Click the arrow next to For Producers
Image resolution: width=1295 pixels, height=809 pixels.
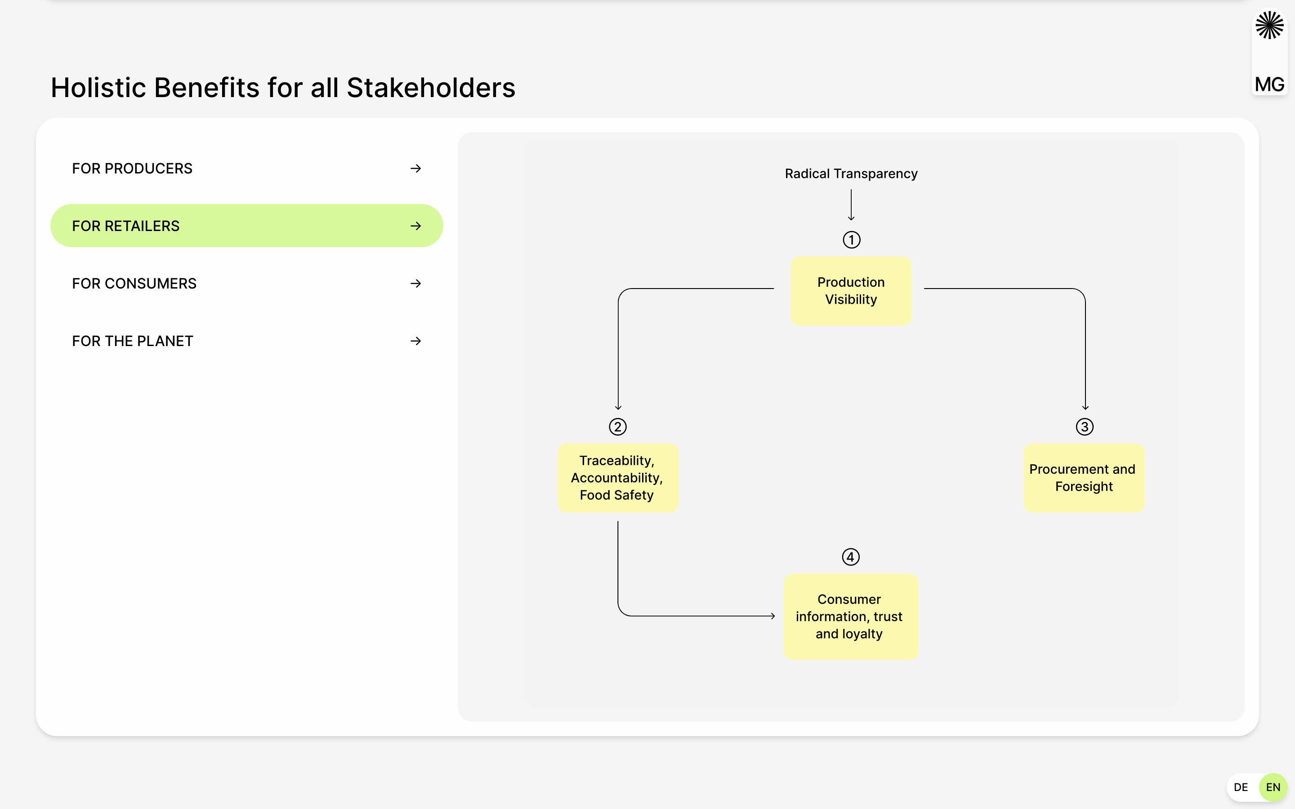pos(416,169)
